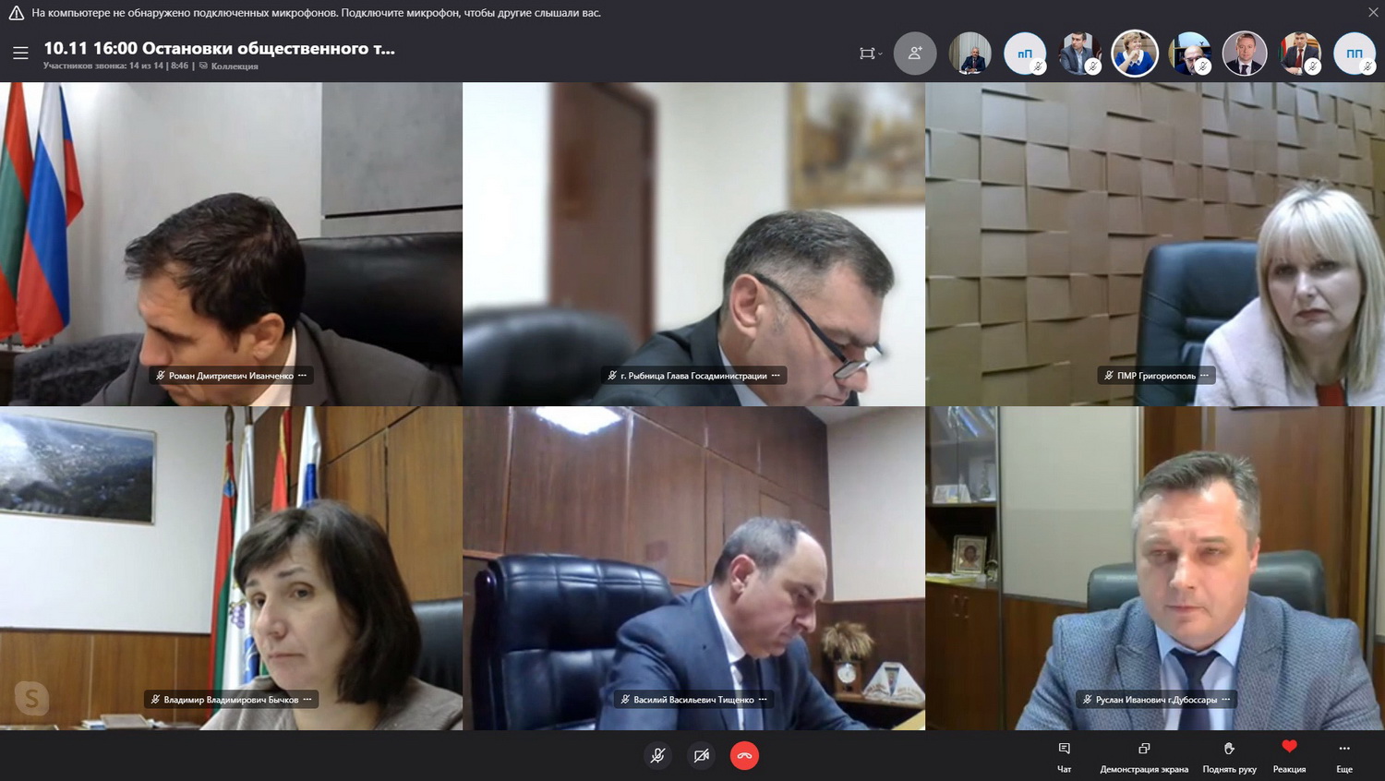This screenshot has width=1385, height=781.
Task: Open the Еще more options menu
Action: tap(1343, 755)
